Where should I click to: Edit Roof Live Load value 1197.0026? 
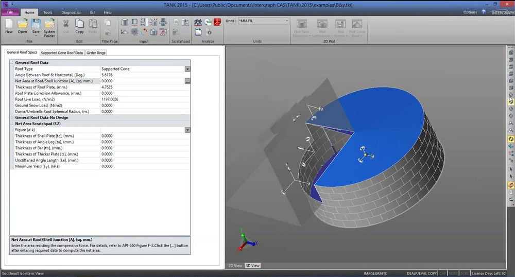click(x=145, y=99)
